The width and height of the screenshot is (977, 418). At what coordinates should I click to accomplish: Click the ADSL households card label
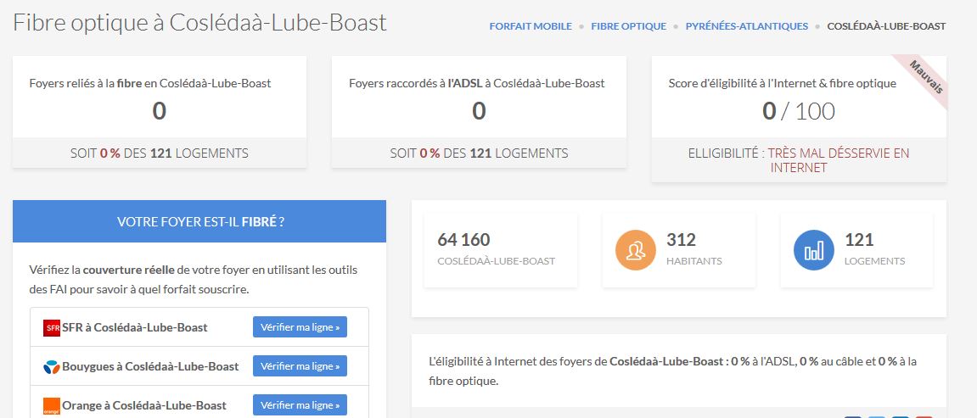pos(477,83)
